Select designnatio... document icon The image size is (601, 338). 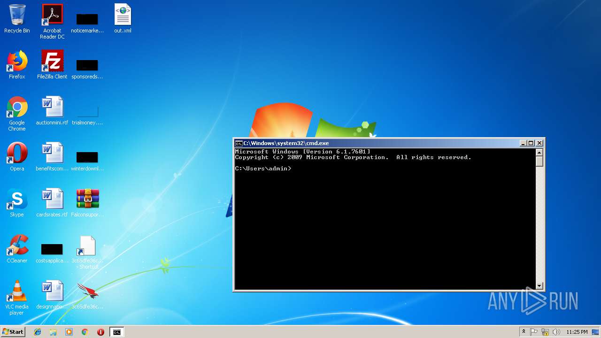52,295
